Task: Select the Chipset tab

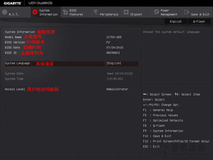Action: click(137, 12)
